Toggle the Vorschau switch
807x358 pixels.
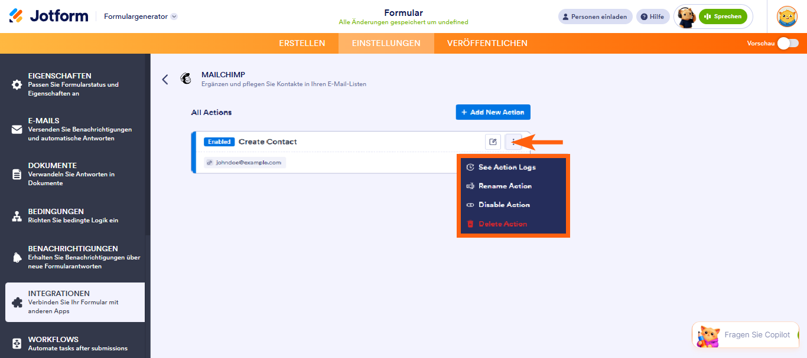pos(788,43)
